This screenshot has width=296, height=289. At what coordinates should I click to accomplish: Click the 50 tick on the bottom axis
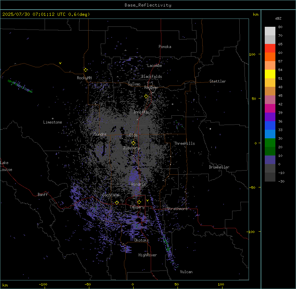(177, 285)
